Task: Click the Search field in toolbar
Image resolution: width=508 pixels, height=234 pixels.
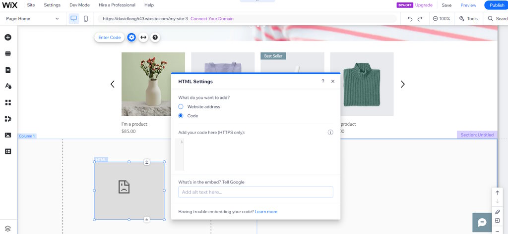Action: (x=497, y=19)
